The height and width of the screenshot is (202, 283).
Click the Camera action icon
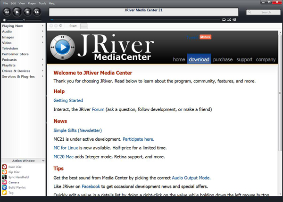click(x=4, y=182)
